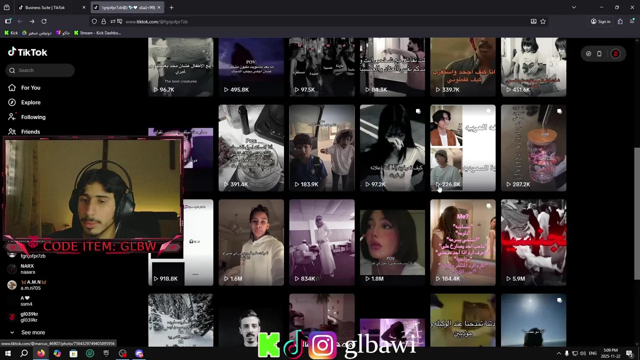Reload the page in browser toolbar

44,21
